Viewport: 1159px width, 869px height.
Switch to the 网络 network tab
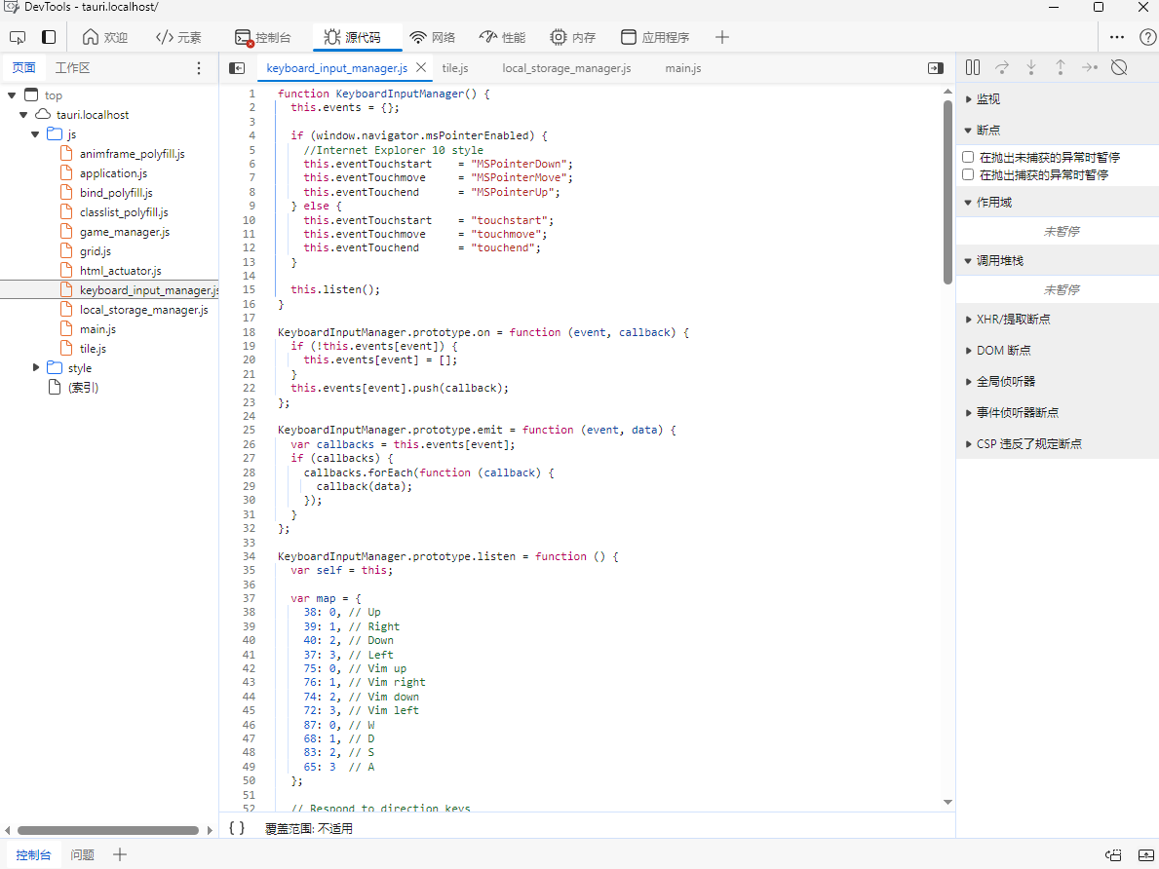pos(432,37)
